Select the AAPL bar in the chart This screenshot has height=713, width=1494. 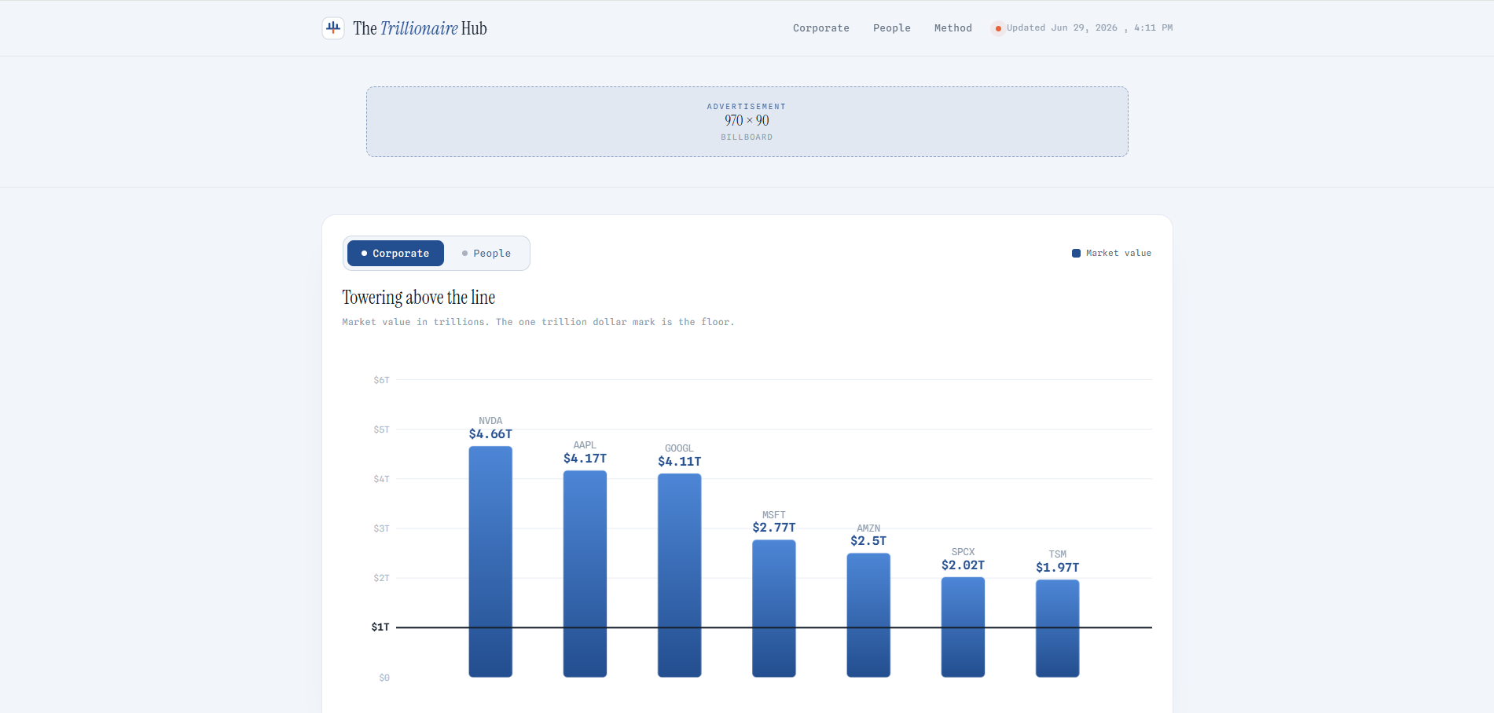pyautogui.click(x=585, y=574)
